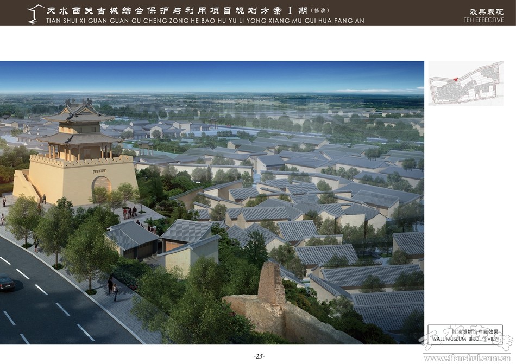Viewport: 516px width, 364px height.
Task: Click the black car on the road
Action: pos(6,282)
